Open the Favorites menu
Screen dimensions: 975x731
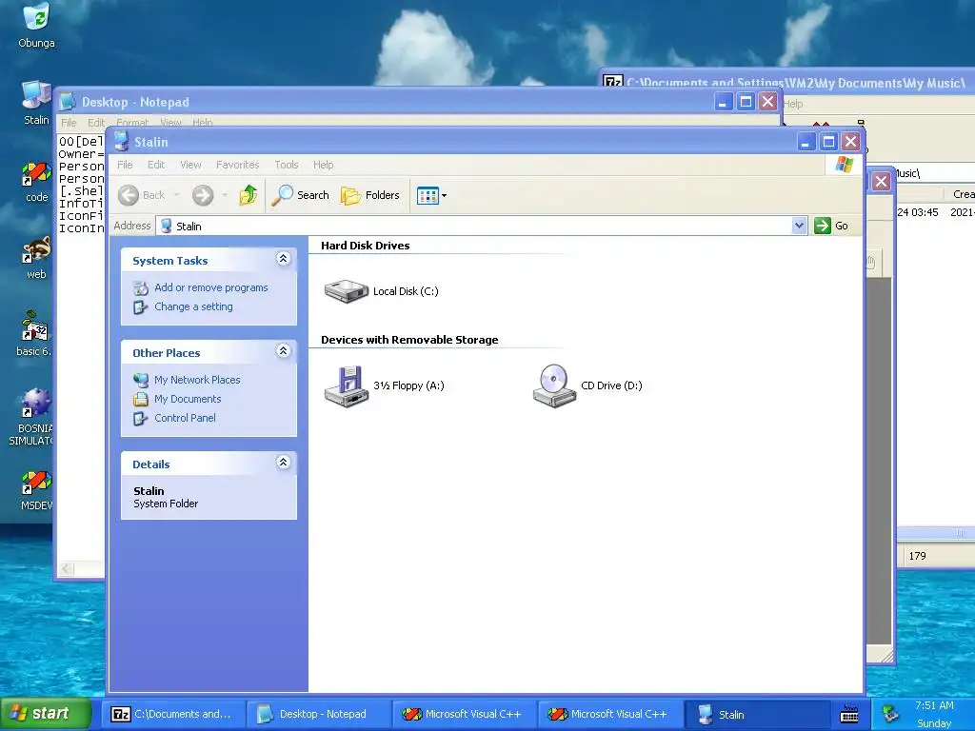pos(237,165)
